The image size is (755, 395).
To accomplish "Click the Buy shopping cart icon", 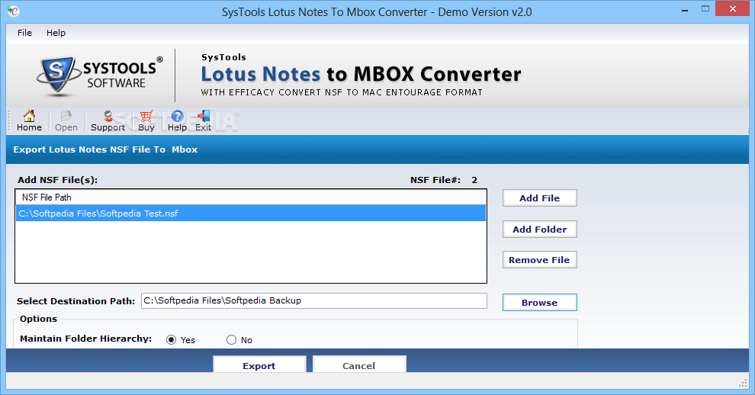I will 146,120.
